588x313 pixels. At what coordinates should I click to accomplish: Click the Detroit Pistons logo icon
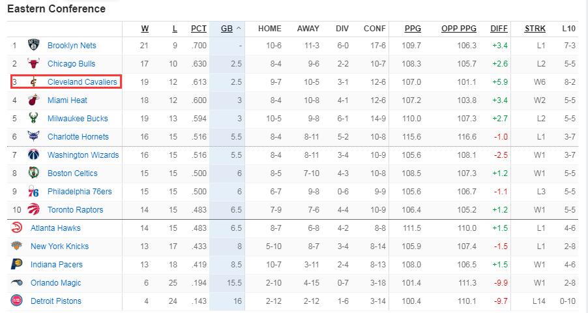[17, 301]
